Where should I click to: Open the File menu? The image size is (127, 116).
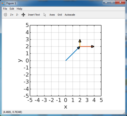5,9
